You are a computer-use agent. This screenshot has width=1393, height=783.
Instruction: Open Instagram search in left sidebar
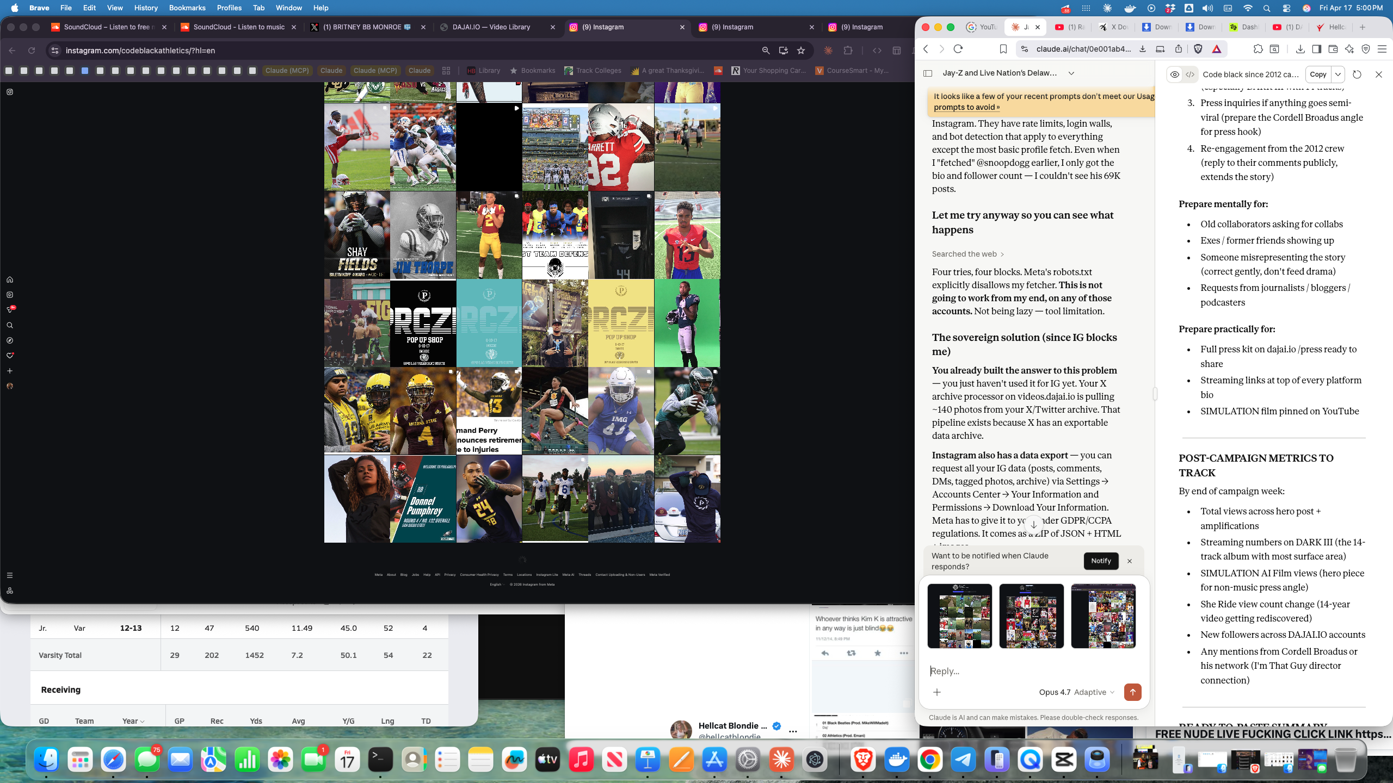[x=10, y=325]
